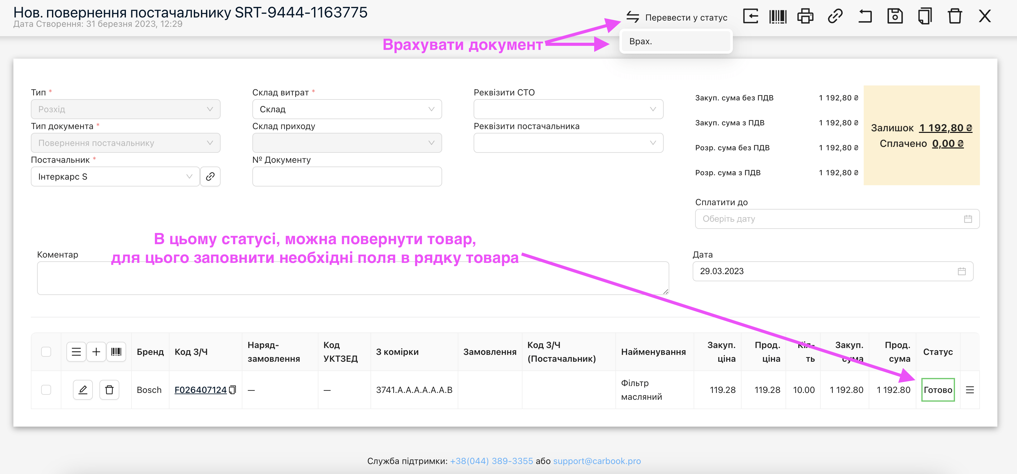Screen dimensions: 1017x474
Task: Click the trash icon in top toolbar
Action: [955, 17]
